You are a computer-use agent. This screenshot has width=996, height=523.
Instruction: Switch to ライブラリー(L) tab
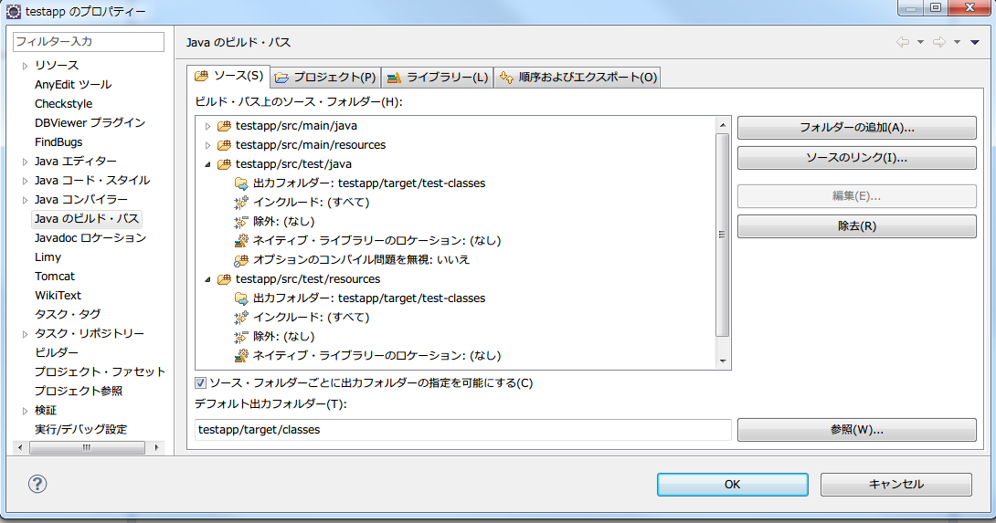click(x=438, y=78)
